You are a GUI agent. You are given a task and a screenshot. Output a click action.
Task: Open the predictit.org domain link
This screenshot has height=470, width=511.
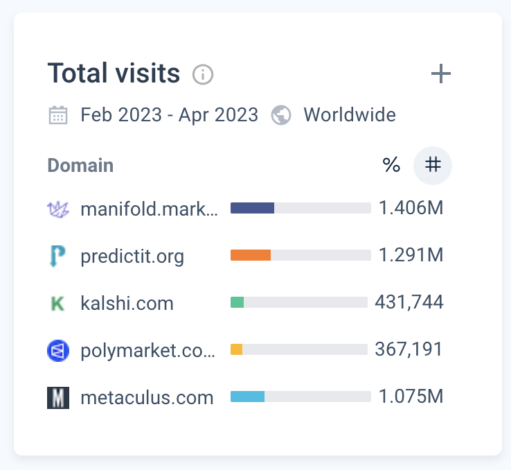pyautogui.click(x=132, y=256)
